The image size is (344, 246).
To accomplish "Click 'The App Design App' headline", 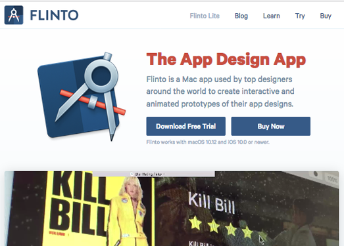I will [226, 60].
